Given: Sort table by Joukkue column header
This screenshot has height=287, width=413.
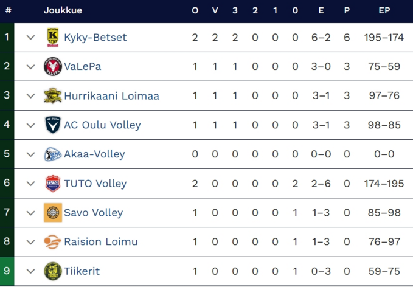Looking at the screenshot, I should [x=63, y=10].
